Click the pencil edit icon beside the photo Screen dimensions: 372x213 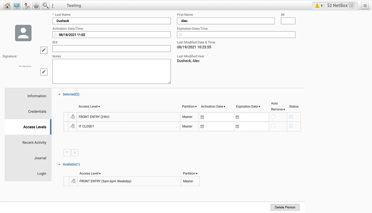pos(44,50)
